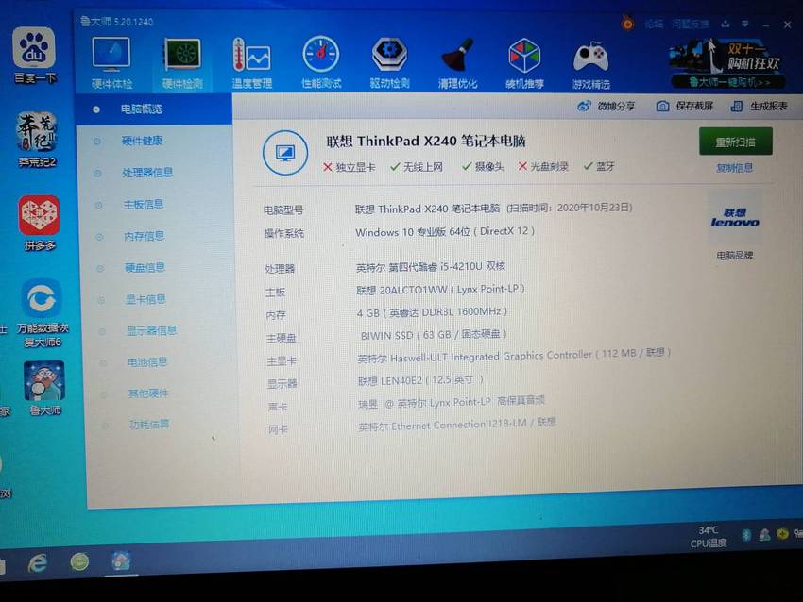This screenshot has height=602, width=803.
Task: Click the skin/download icon beside 问题反馈
Action: (726, 24)
